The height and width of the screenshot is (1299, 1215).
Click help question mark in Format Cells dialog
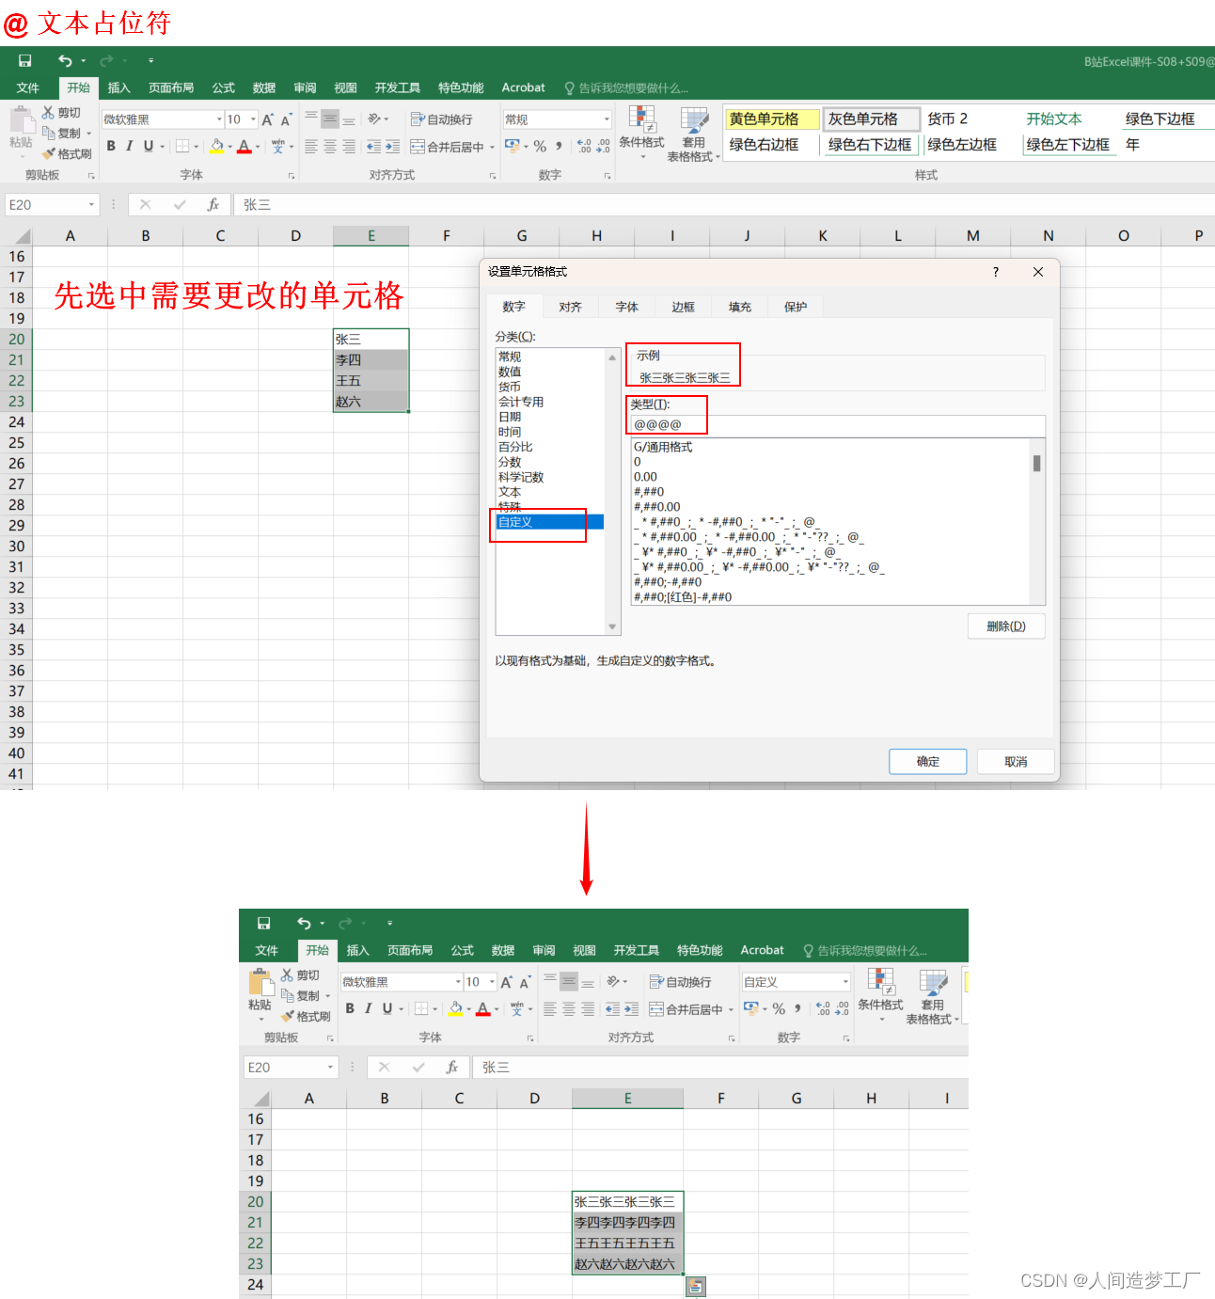(x=996, y=272)
